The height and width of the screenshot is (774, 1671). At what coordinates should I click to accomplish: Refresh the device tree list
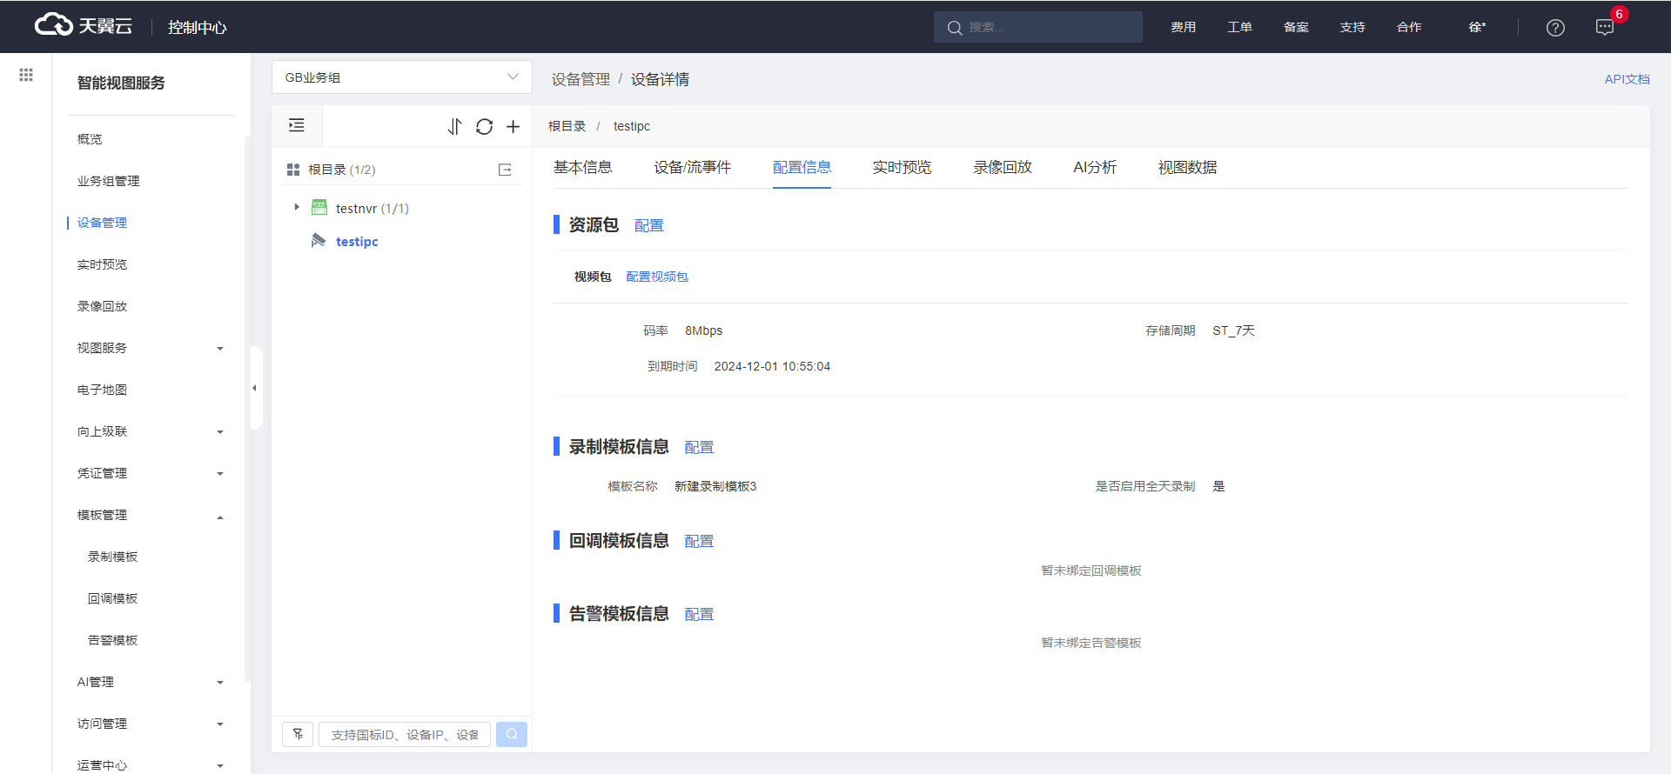point(484,127)
